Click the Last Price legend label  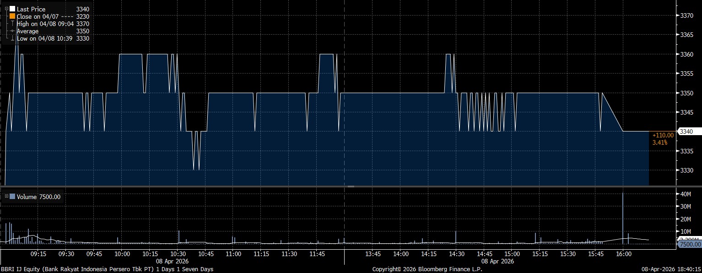31,9
